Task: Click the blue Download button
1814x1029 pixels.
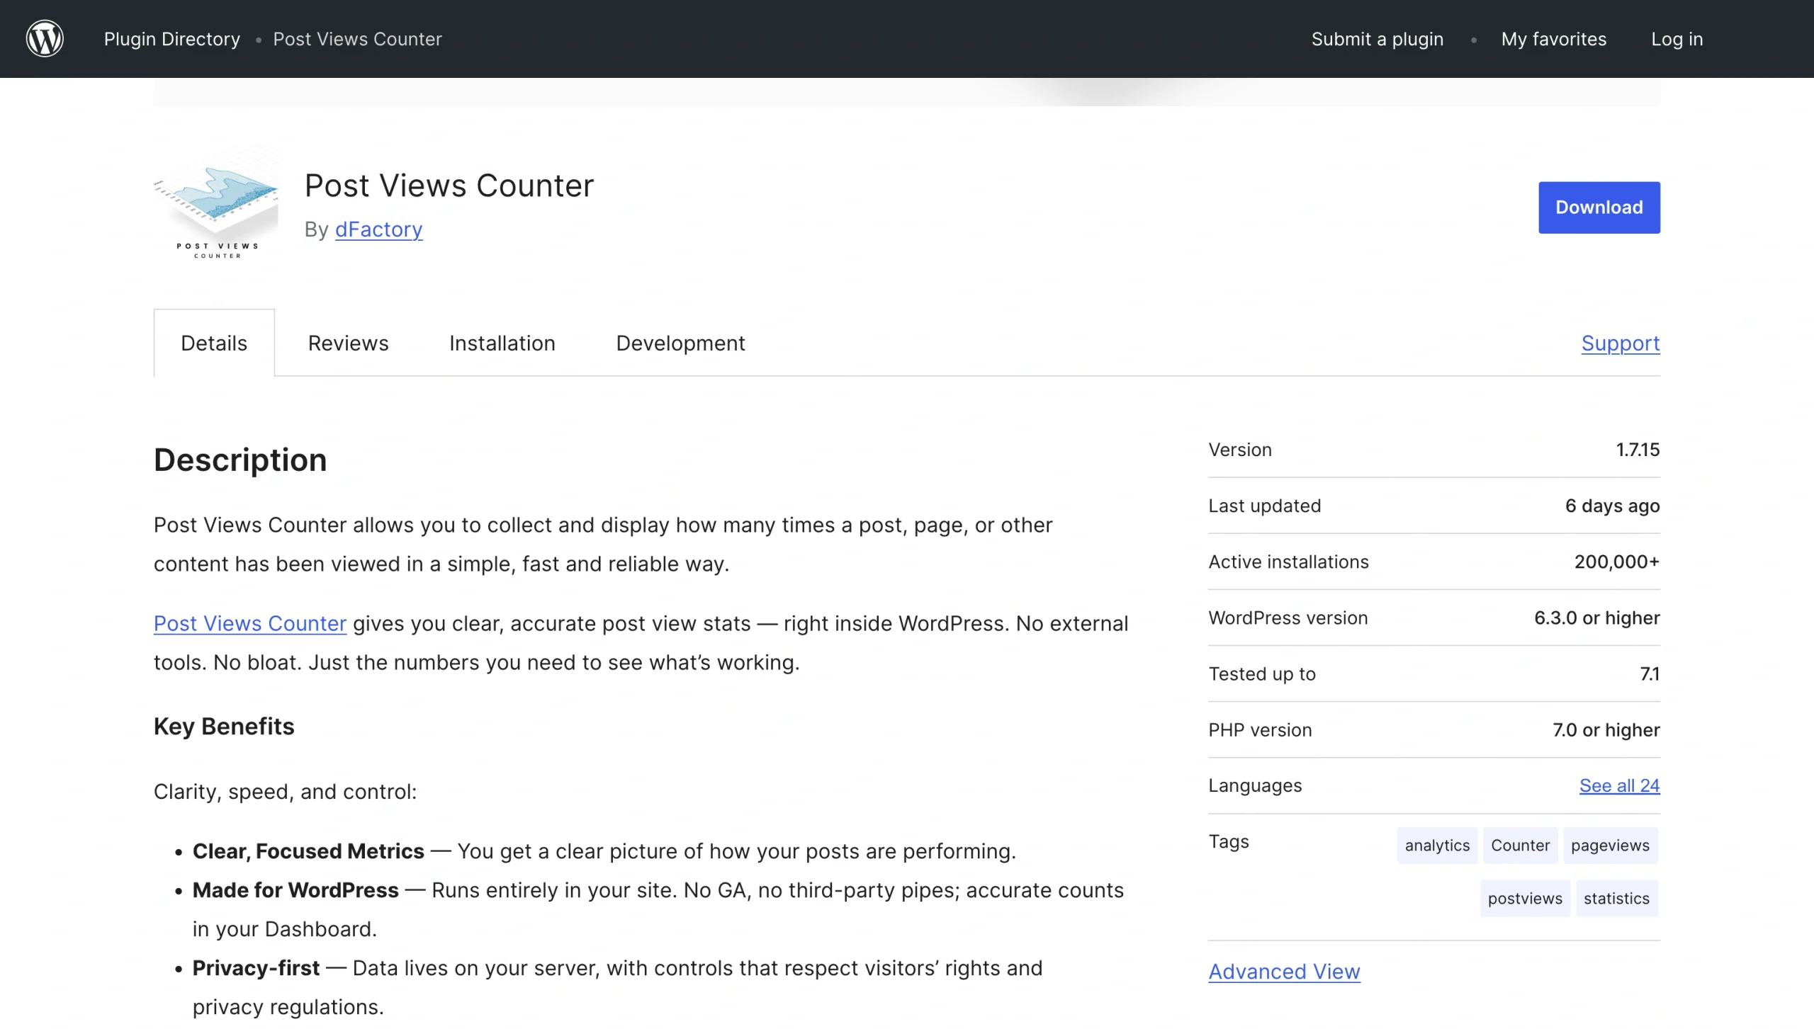Action: click(x=1599, y=207)
